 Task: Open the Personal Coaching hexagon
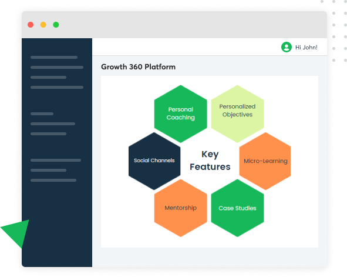tap(181, 114)
